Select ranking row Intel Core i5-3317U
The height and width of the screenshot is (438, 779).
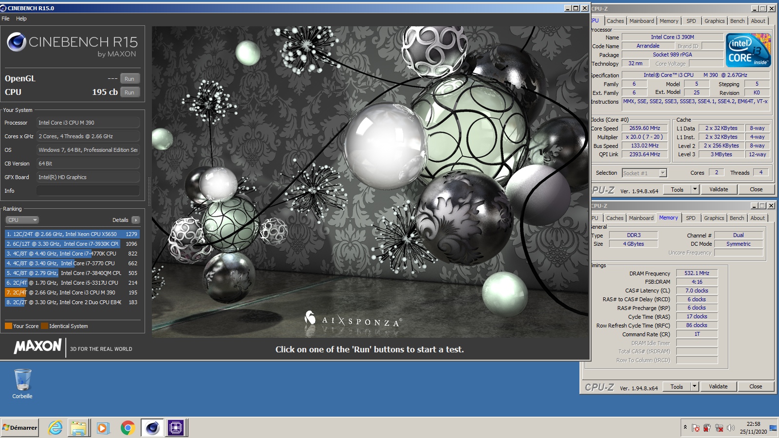pyautogui.click(x=72, y=283)
